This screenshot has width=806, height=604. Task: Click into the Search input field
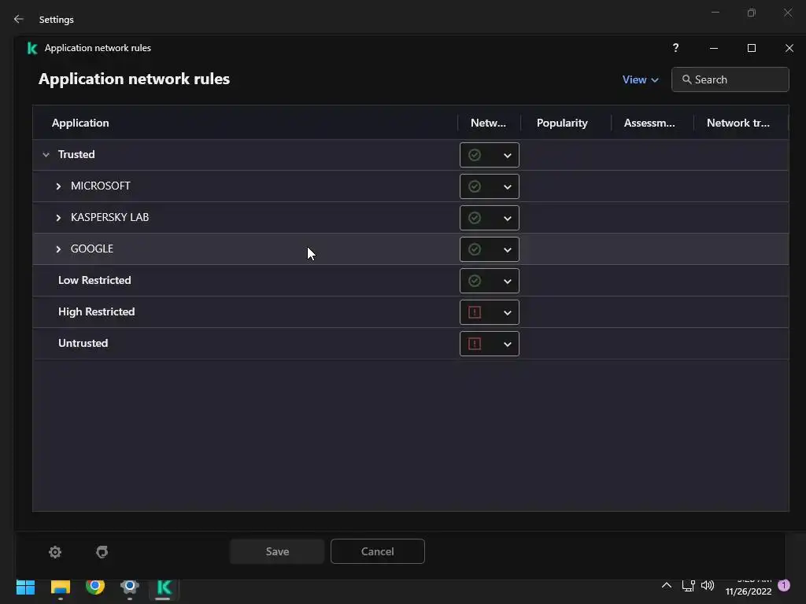730,79
